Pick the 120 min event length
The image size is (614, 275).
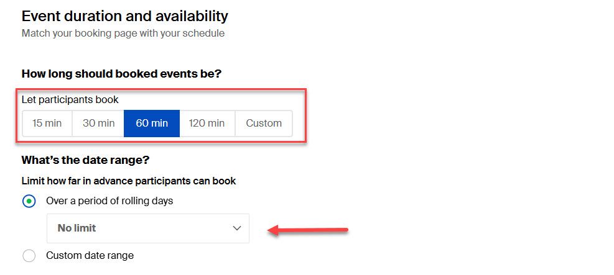207,123
